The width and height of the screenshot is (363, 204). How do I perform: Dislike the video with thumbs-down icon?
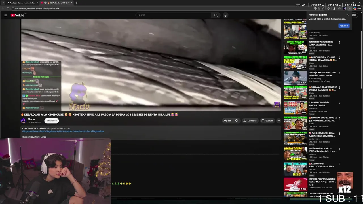(x=237, y=121)
